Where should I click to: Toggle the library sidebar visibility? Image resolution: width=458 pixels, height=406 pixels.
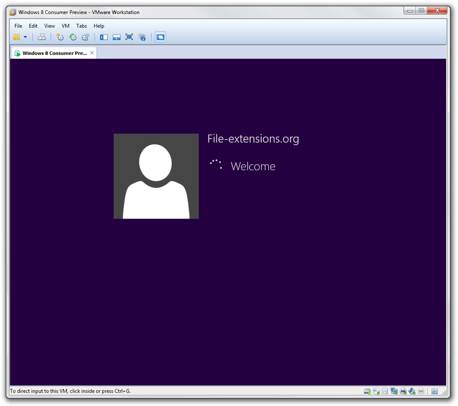[103, 37]
